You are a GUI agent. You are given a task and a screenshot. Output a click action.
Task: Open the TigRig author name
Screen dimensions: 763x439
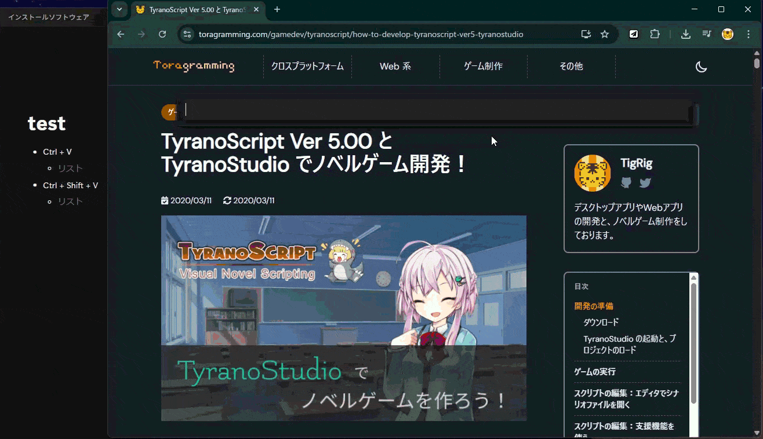click(x=636, y=163)
